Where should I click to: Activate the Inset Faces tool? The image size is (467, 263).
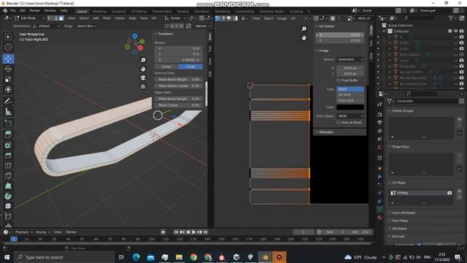click(8, 145)
